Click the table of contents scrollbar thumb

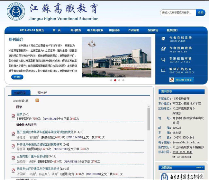tap(149, 119)
